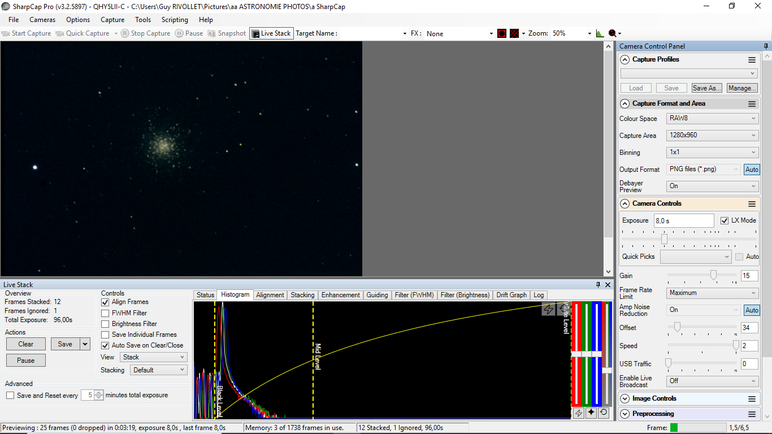
Task: Enable the Brightness Filter checkbox
Action: coord(105,324)
